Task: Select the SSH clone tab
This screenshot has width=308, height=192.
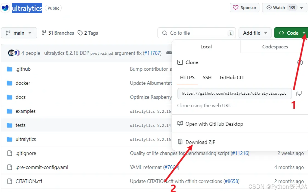Action: click(x=207, y=78)
